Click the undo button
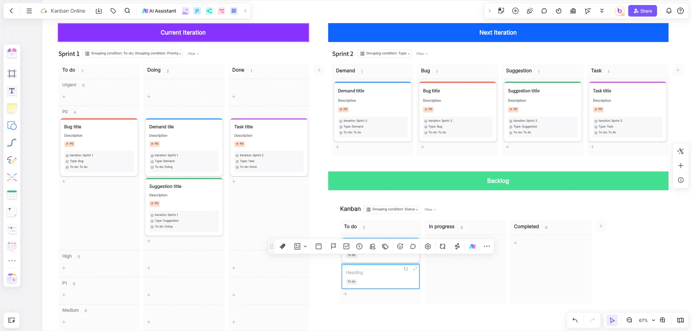This screenshot has height=331, width=692. 575,320
